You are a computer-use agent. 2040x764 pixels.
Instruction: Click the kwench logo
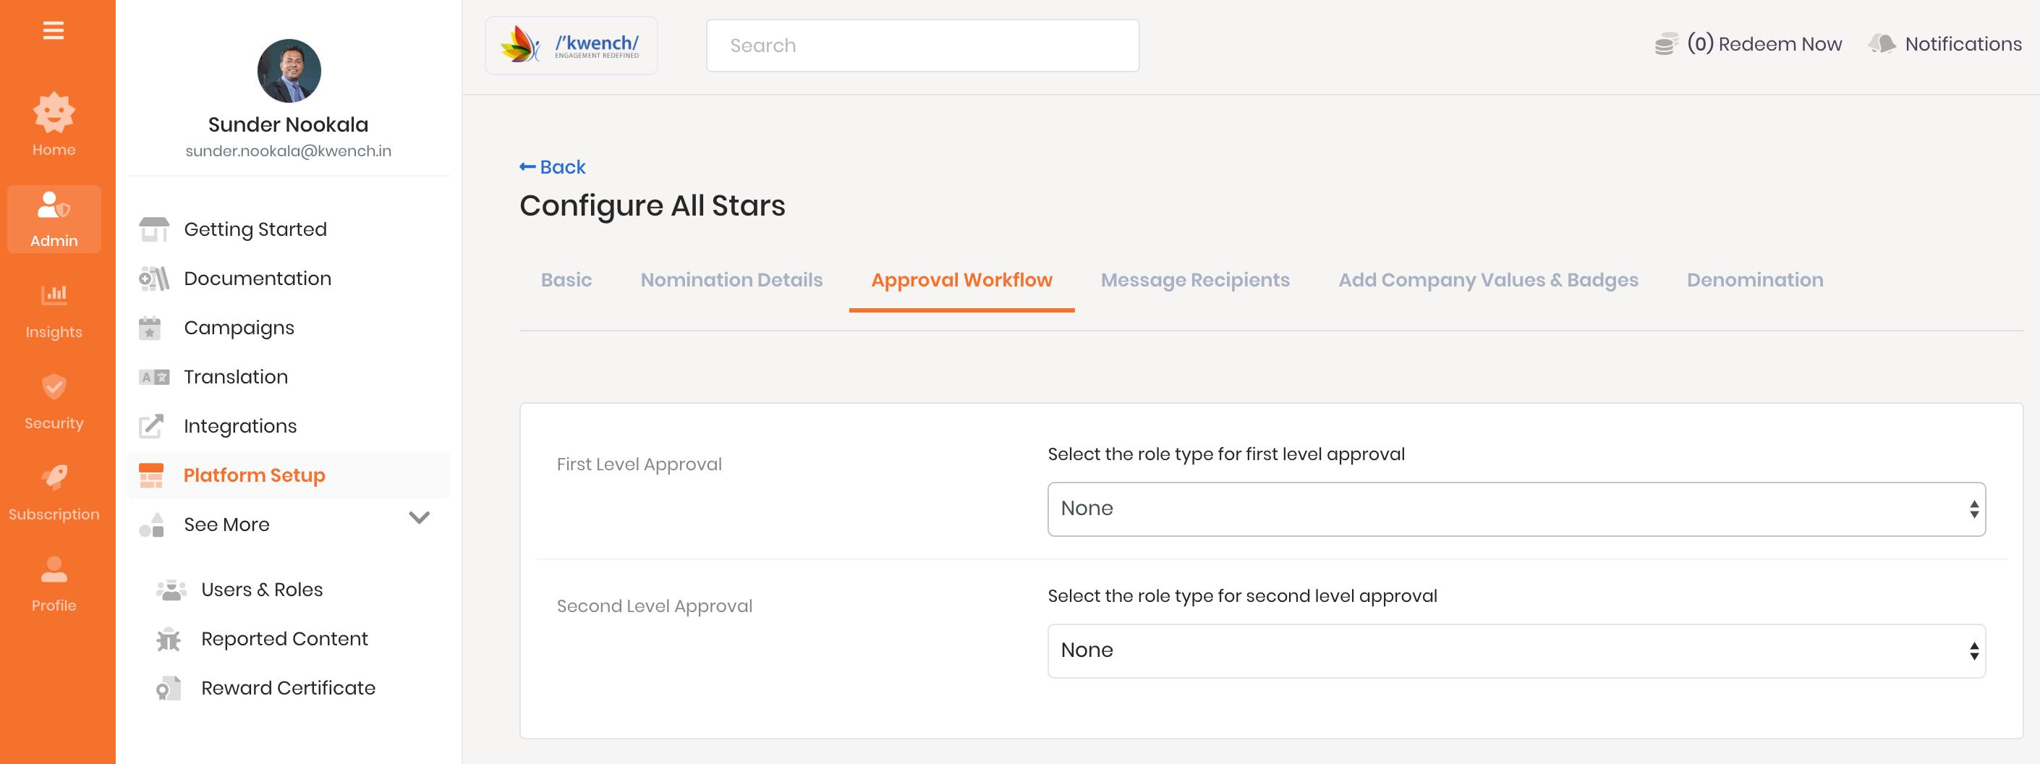point(570,45)
